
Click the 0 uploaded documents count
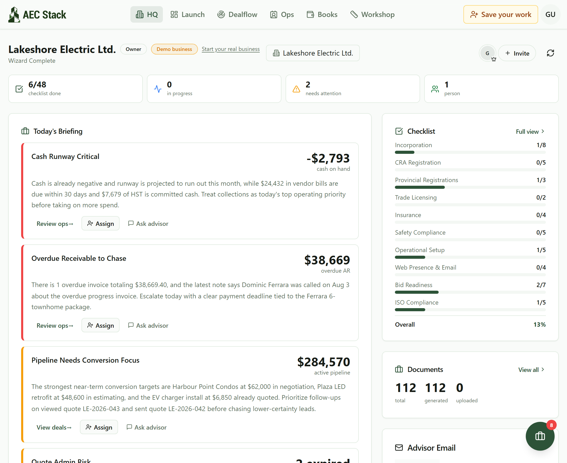(x=460, y=388)
